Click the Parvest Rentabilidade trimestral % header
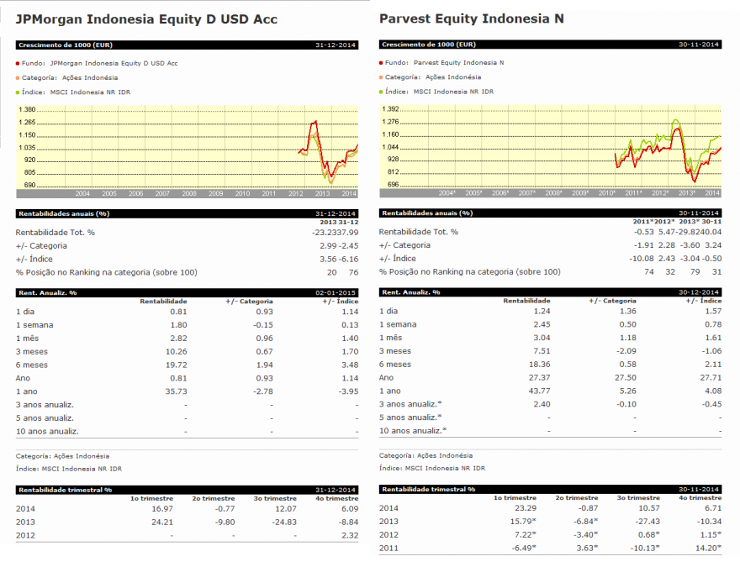 [550, 490]
